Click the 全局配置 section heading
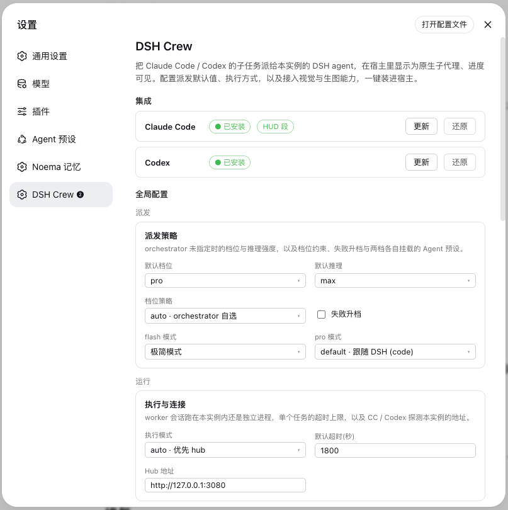Viewport: 508px width, 510px height. [152, 194]
